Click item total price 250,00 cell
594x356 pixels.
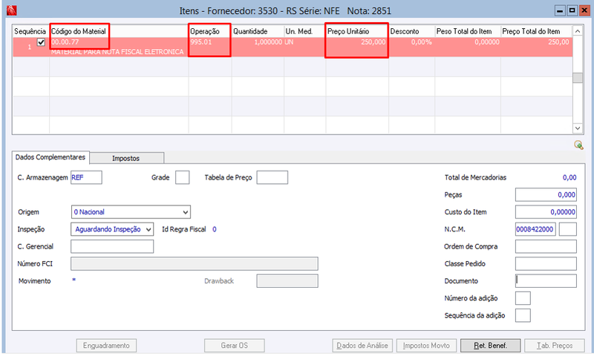click(x=558, y=42)
